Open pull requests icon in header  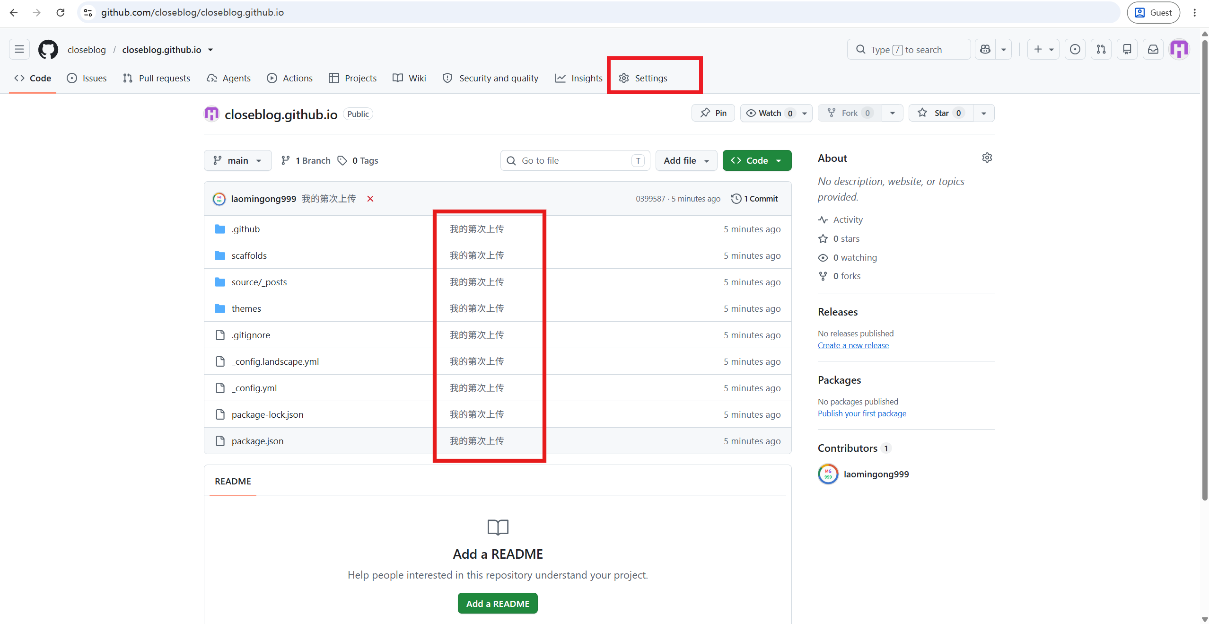pyautogui.click(x=1101, y=49)
